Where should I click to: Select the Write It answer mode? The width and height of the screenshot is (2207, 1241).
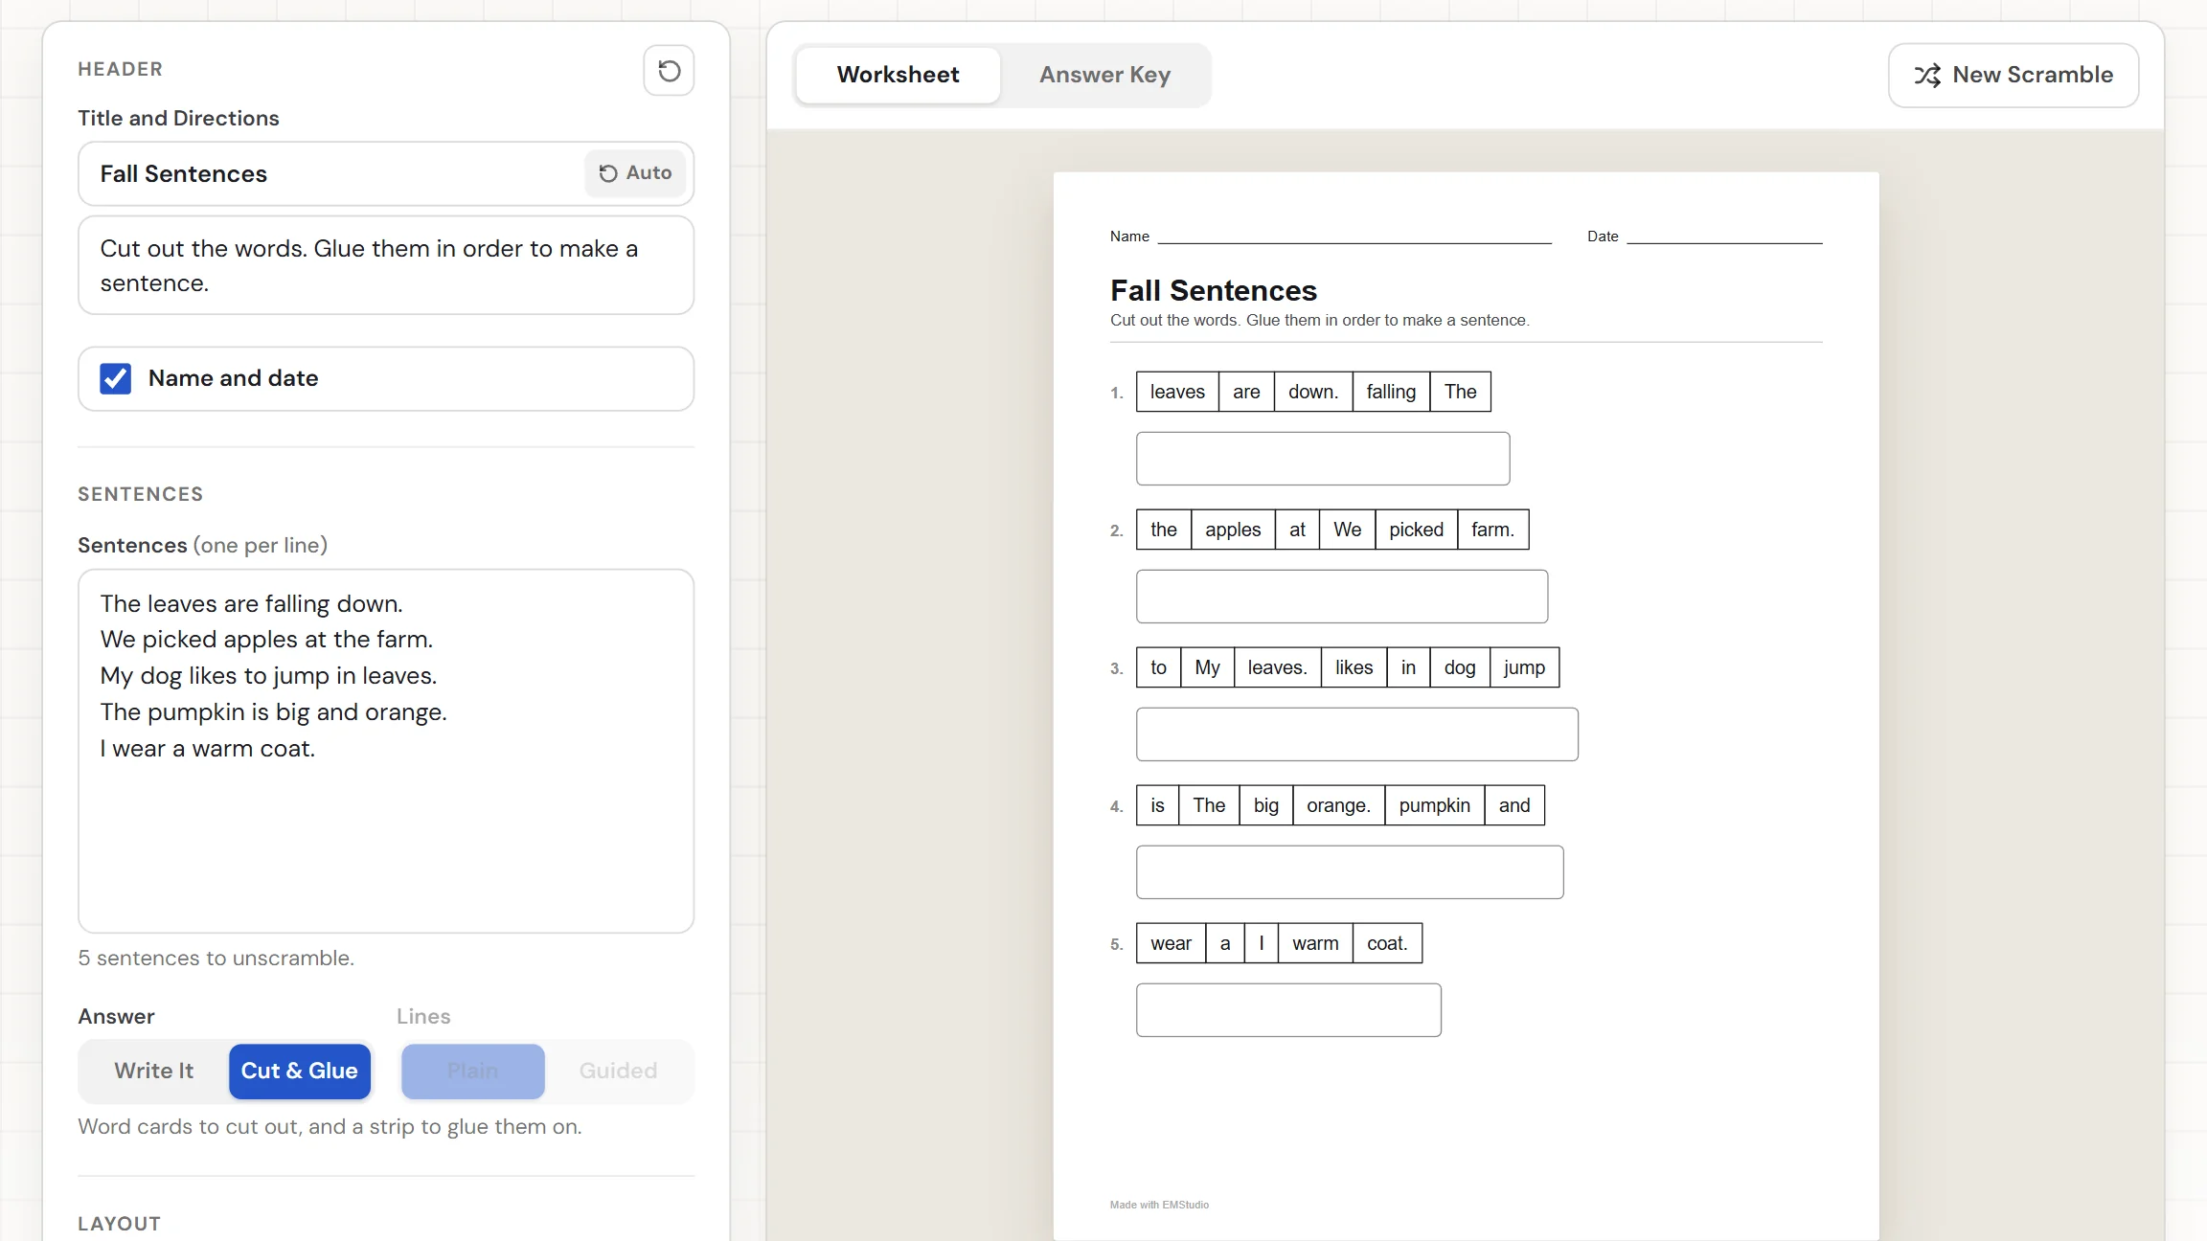click(153, 1071)
